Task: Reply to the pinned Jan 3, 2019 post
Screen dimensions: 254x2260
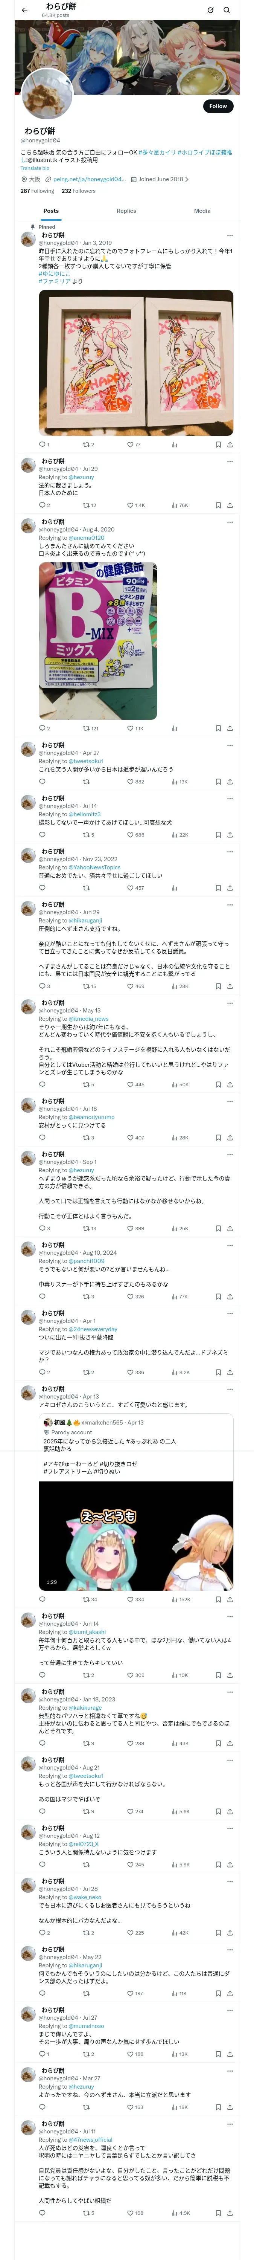Action: [x=42, y=444]
